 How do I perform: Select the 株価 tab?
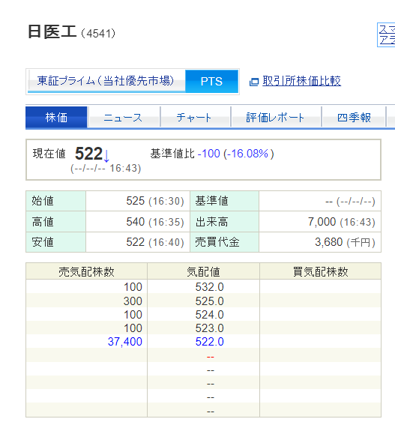(x=56, y=118)
